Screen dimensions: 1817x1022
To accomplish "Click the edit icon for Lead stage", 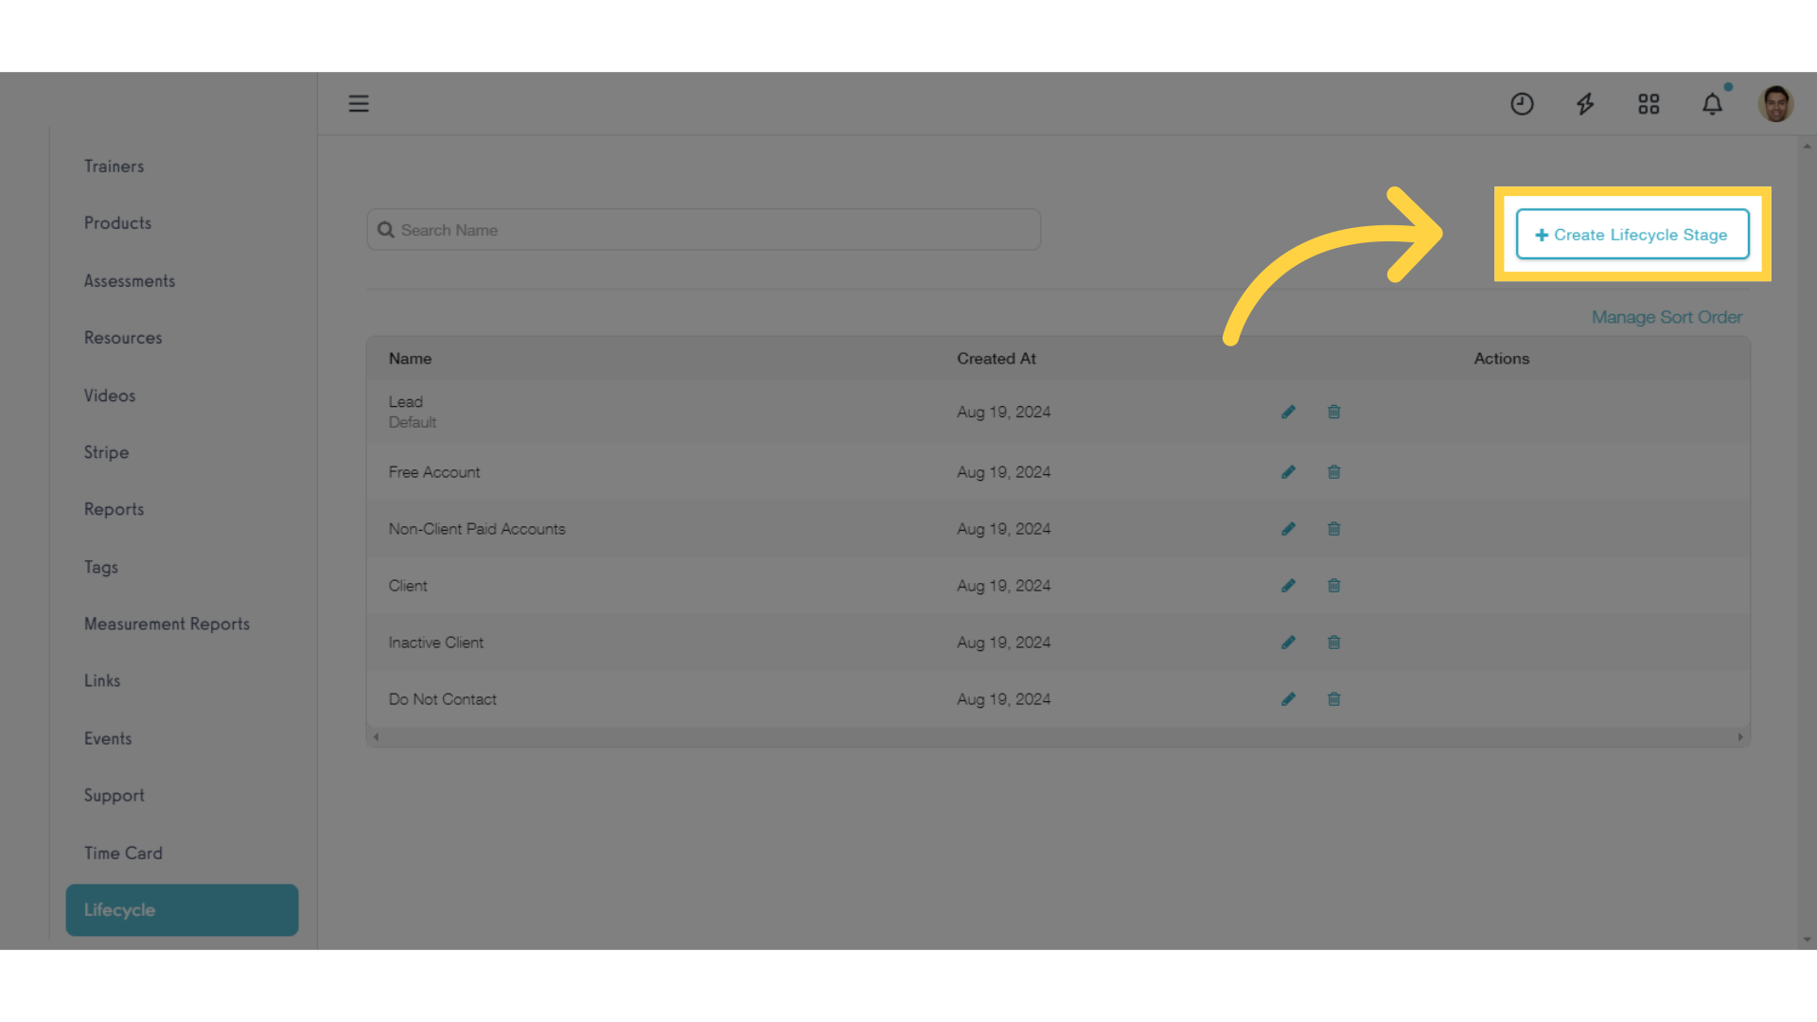I will click(x=1288, y=412).
